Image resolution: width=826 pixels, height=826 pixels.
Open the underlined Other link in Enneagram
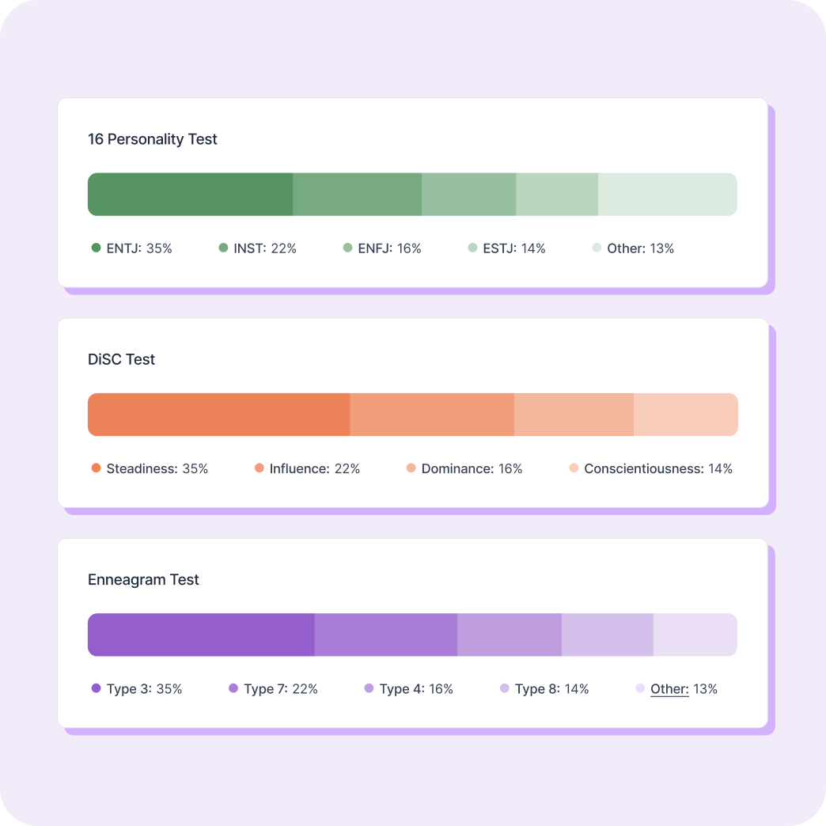669,689
